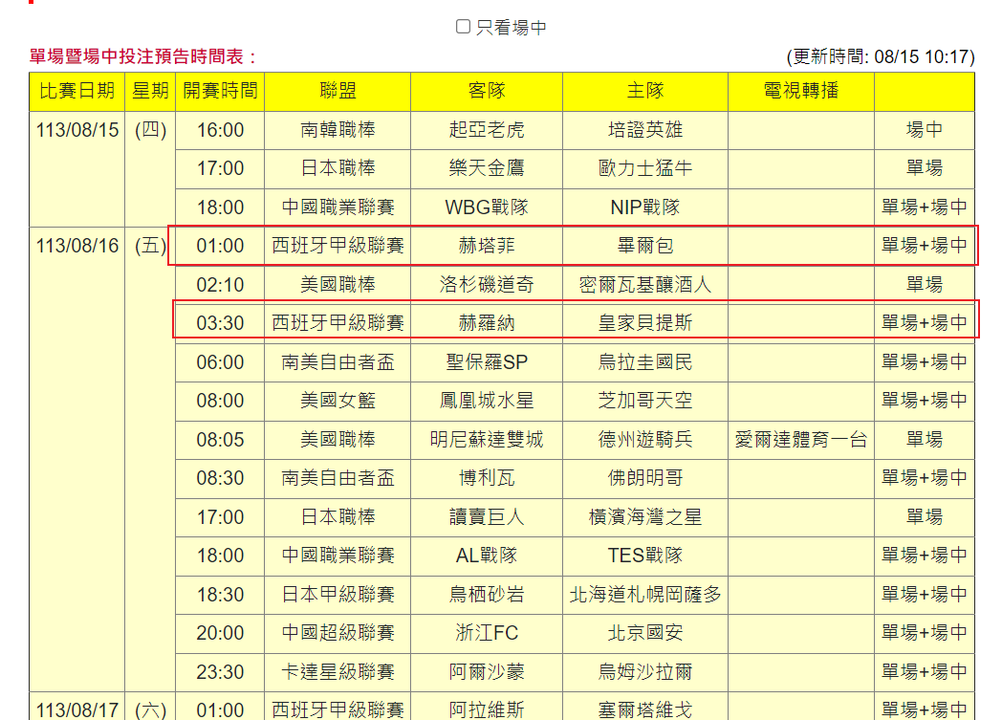
Task: Click the 主隊 column header
Action: pyautogui.click(x=645, y=92)
